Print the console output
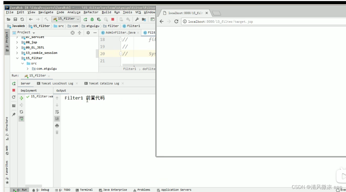Image resolution: width=346 pixels, height=192 pixels. coord(57,126)
